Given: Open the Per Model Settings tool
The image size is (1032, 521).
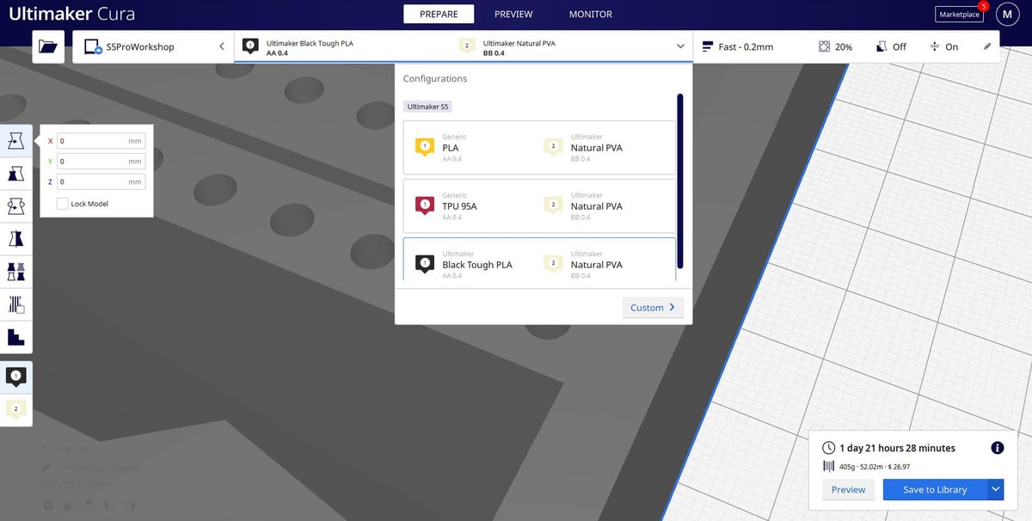Looking at the screenshot, I should tap(15, 272).
